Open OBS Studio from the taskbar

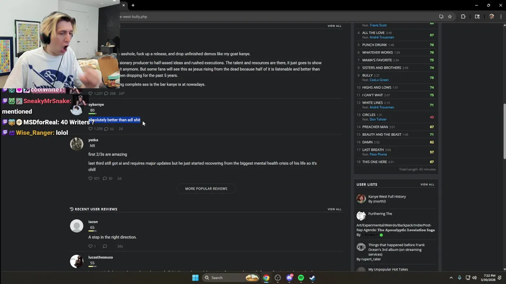point(278,278)
